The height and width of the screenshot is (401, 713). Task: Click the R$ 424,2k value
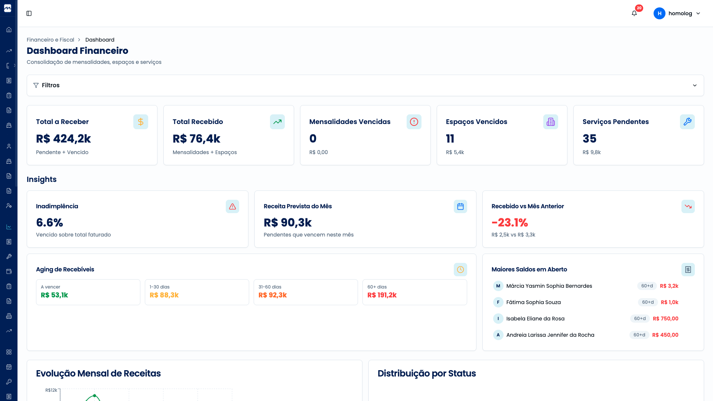(64, 138)
